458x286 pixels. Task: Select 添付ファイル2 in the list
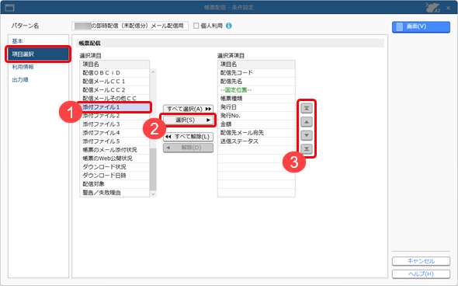[115, 116]
